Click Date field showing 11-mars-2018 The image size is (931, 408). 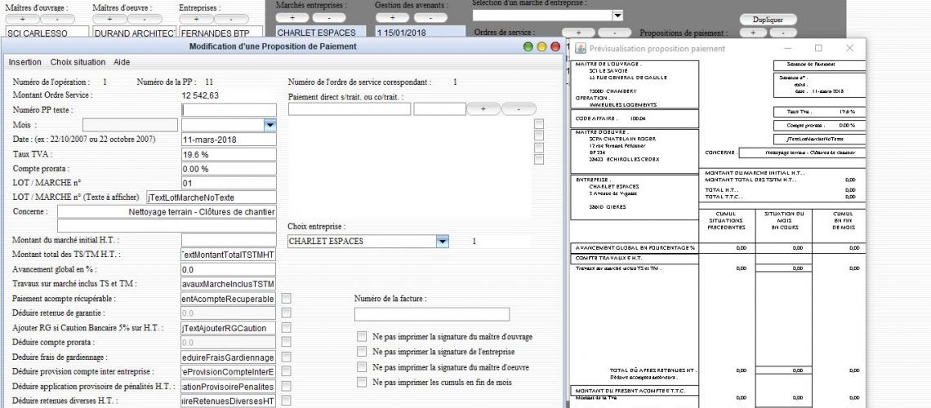click(x=229, y=140)
